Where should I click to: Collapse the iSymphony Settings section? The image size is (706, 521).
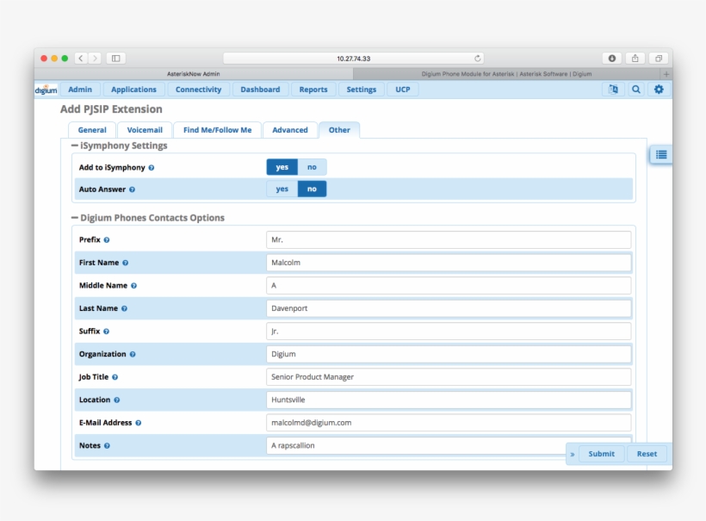tap(75, 146)
